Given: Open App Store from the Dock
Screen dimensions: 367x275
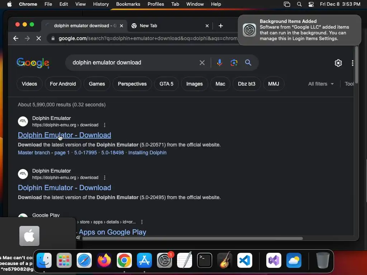Looking at the screenshot, I should 144,260.
